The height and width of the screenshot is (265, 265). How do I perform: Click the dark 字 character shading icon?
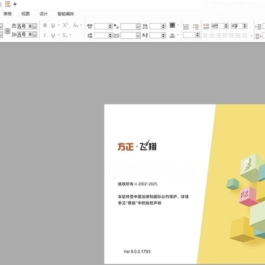point(172,25)
